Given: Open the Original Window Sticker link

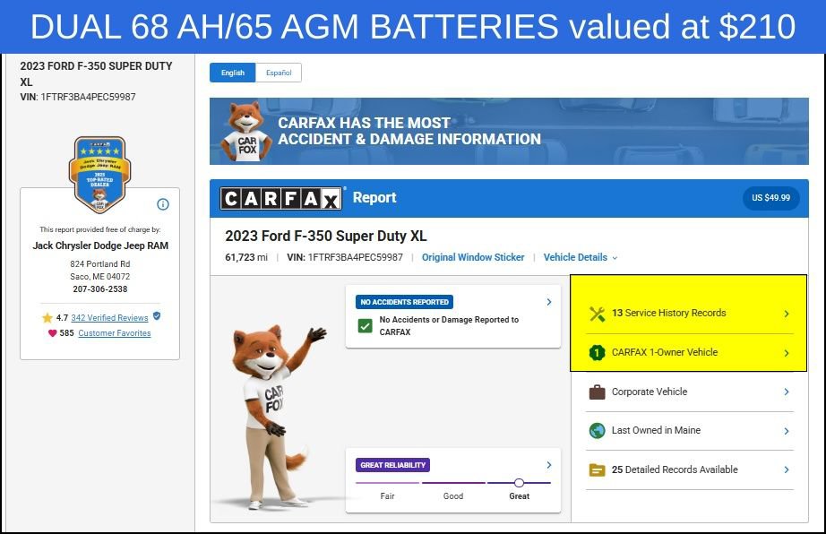Looking at the screenshot, I should coord(473,257).
